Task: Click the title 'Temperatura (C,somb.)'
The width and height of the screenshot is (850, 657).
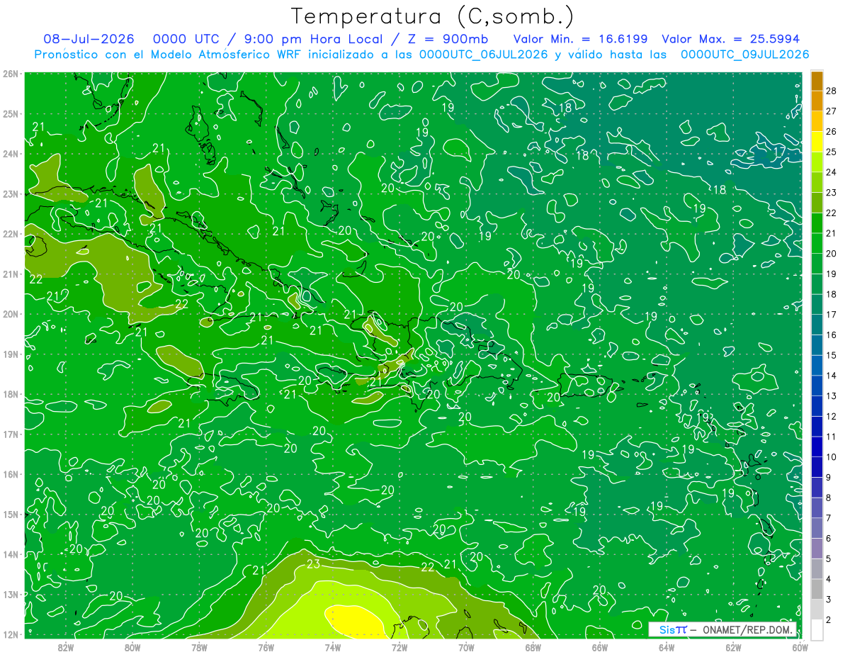Action: 433,16
